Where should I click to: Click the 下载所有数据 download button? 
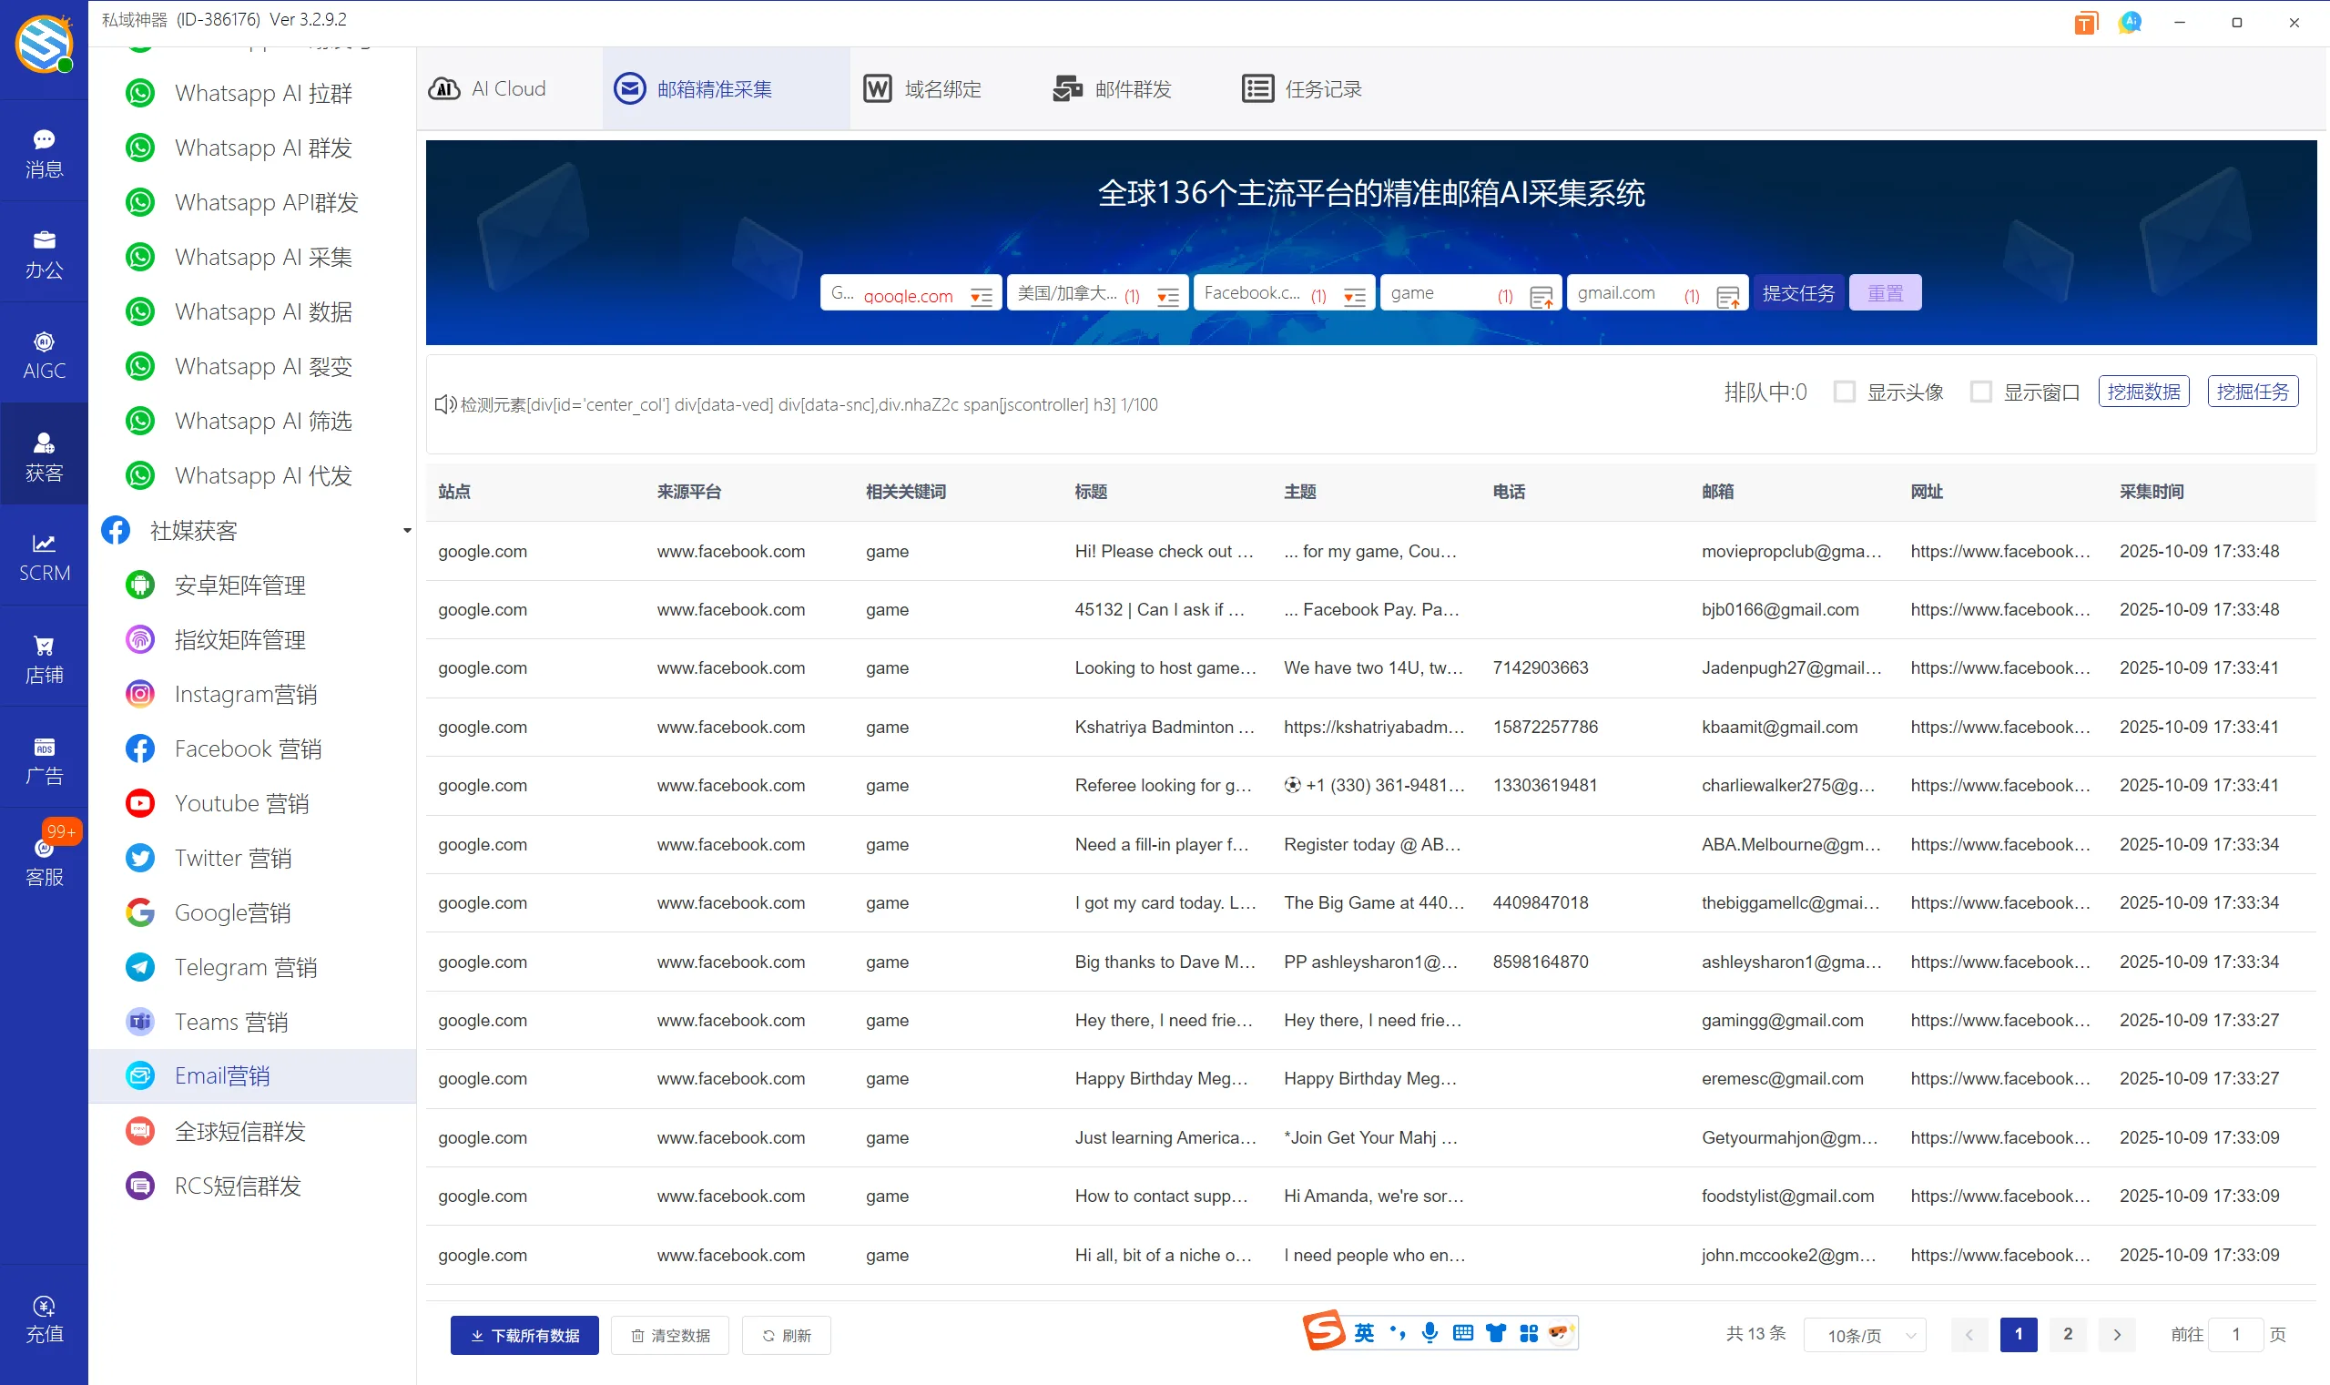click(524, 1336)
